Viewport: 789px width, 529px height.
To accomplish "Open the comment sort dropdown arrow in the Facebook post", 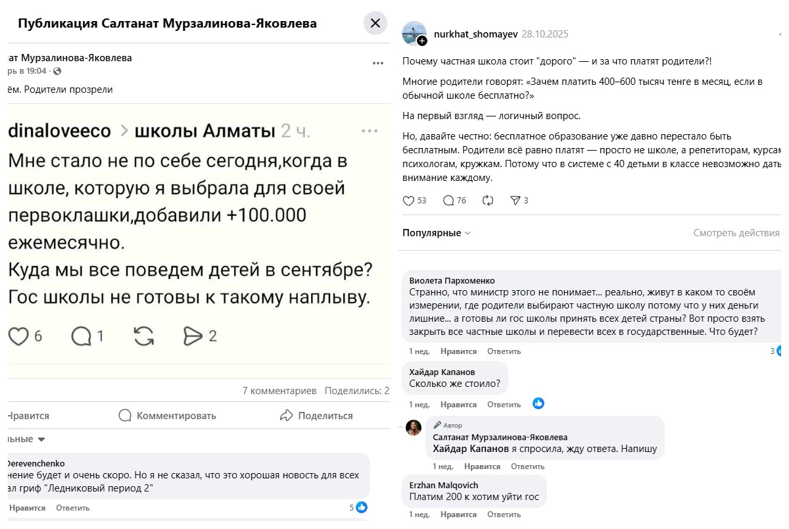I will pos(41,439).
